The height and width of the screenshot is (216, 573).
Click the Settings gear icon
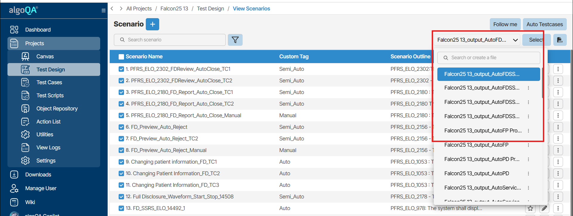(25, 161)
